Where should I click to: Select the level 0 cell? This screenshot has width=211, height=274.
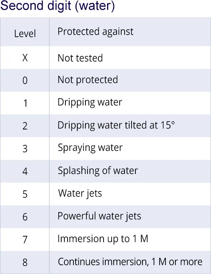(25, 80)
